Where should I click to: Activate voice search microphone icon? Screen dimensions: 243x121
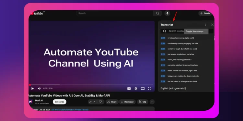(167, 13)
